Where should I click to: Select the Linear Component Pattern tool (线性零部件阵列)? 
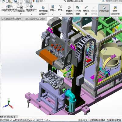click(9, 9)
